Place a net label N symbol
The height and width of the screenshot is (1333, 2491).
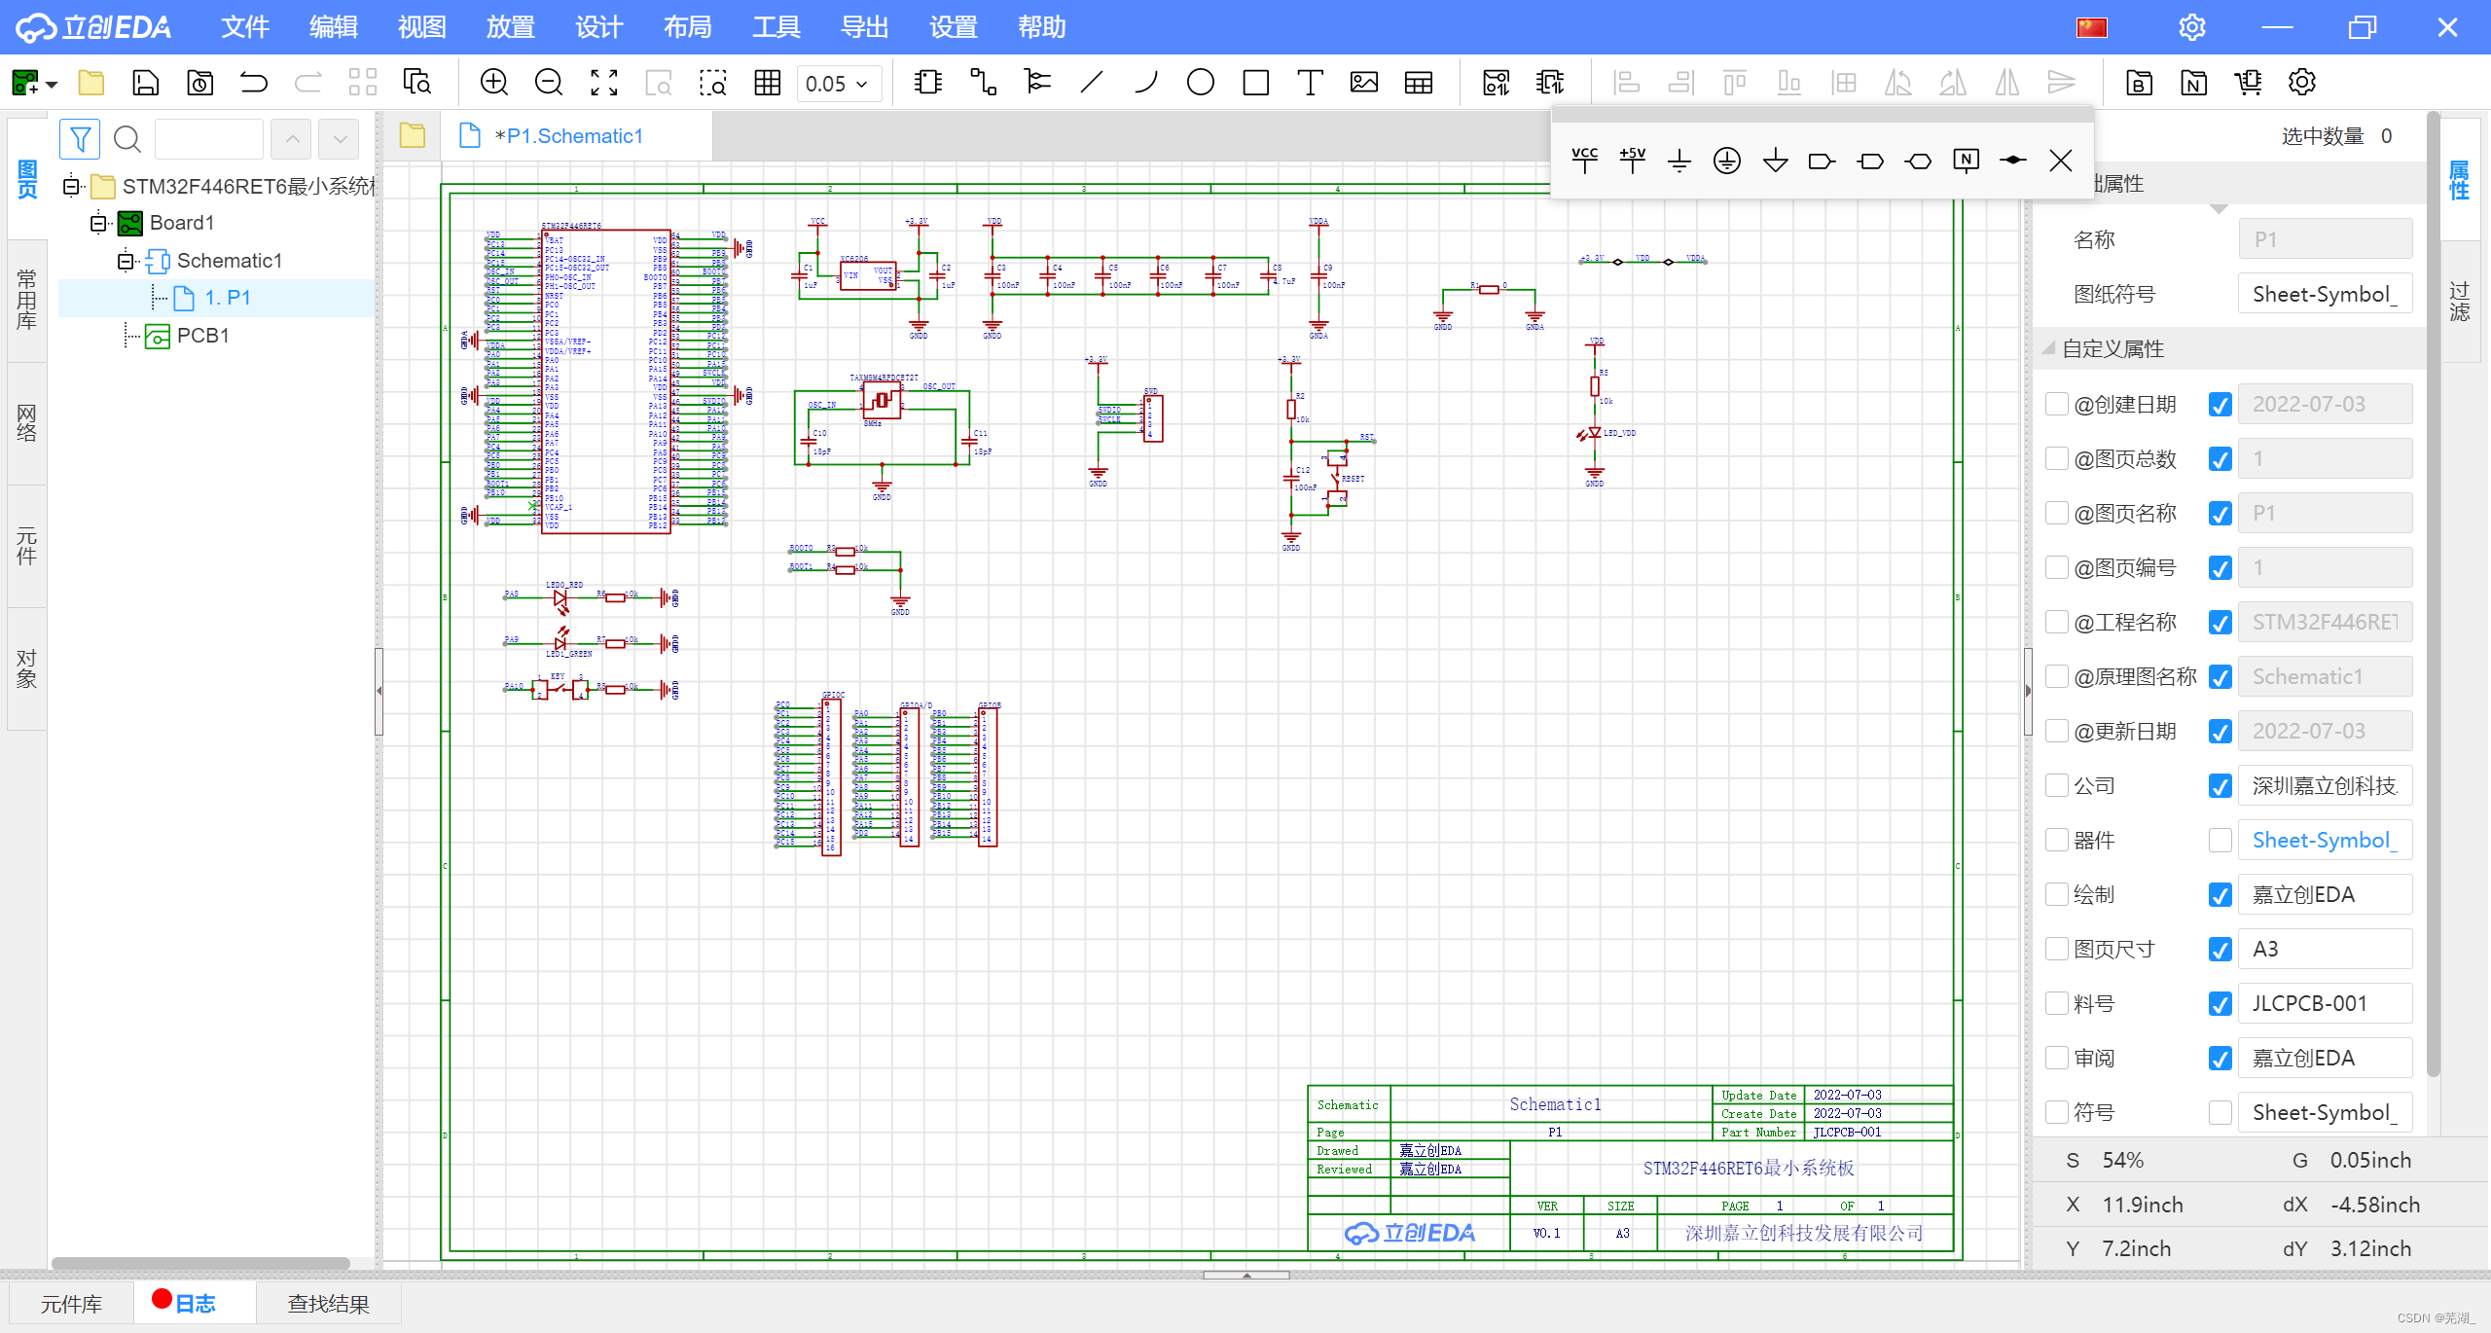[x=1966, y=160]
